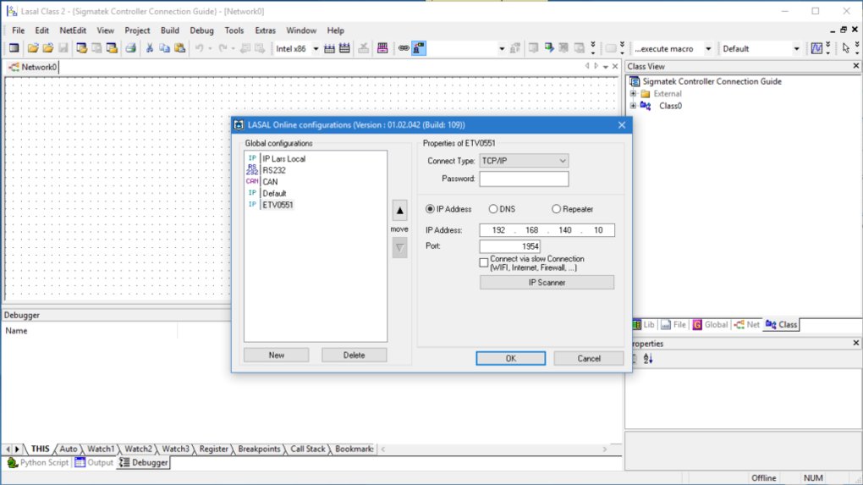Screen dimensions: 863x485
Task: Open toolbar overflow chevron beside oscilloscope icon
Action: pos(827,48)
